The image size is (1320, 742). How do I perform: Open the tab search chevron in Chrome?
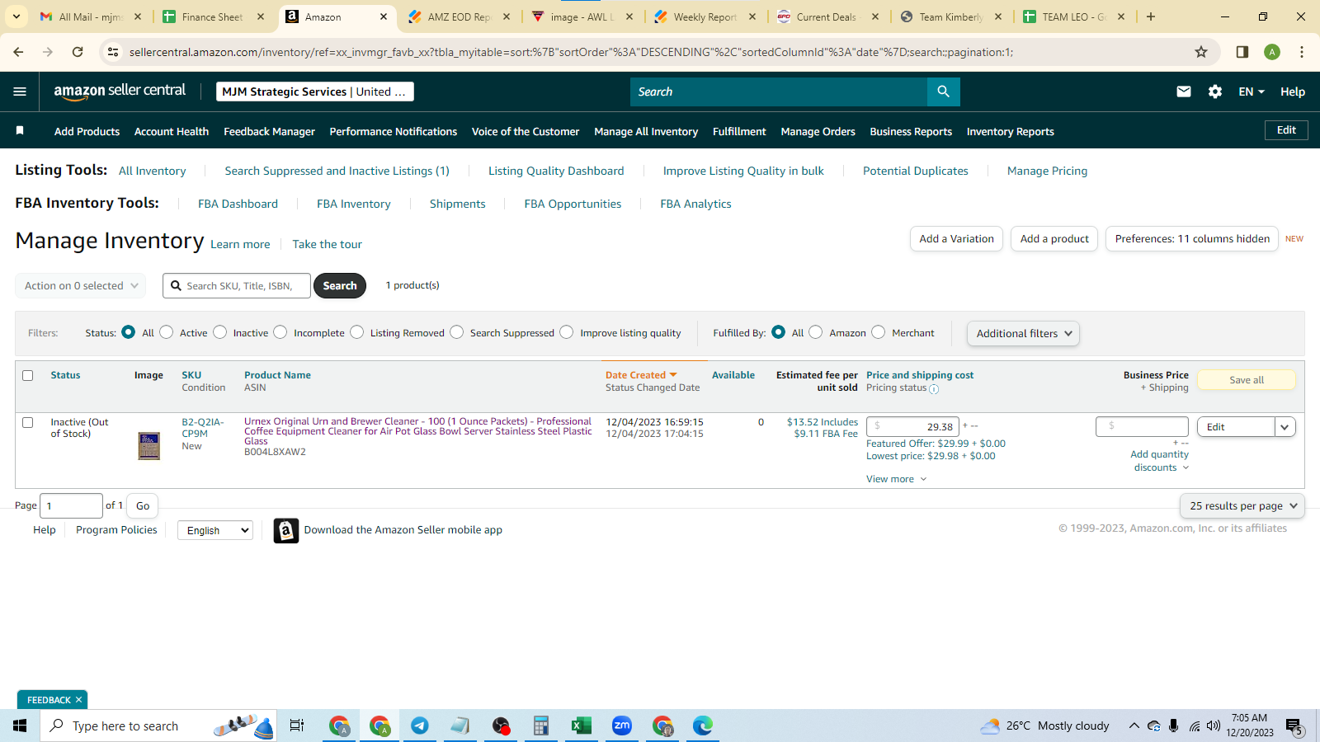[x=16, y=16]
